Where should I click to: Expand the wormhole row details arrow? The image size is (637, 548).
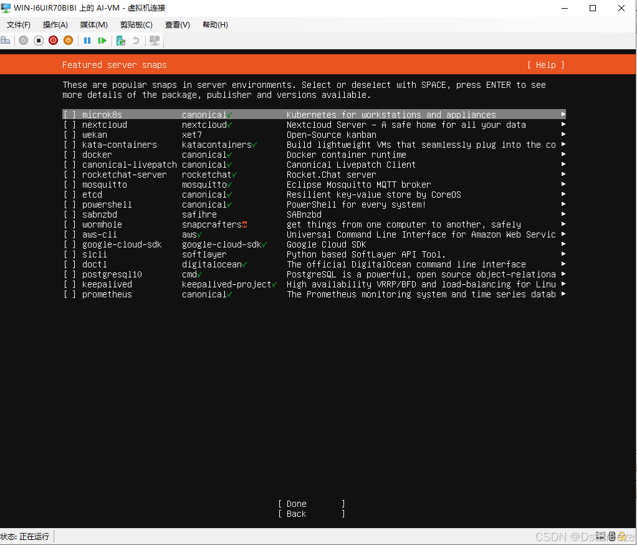click(x=563, y=224)
